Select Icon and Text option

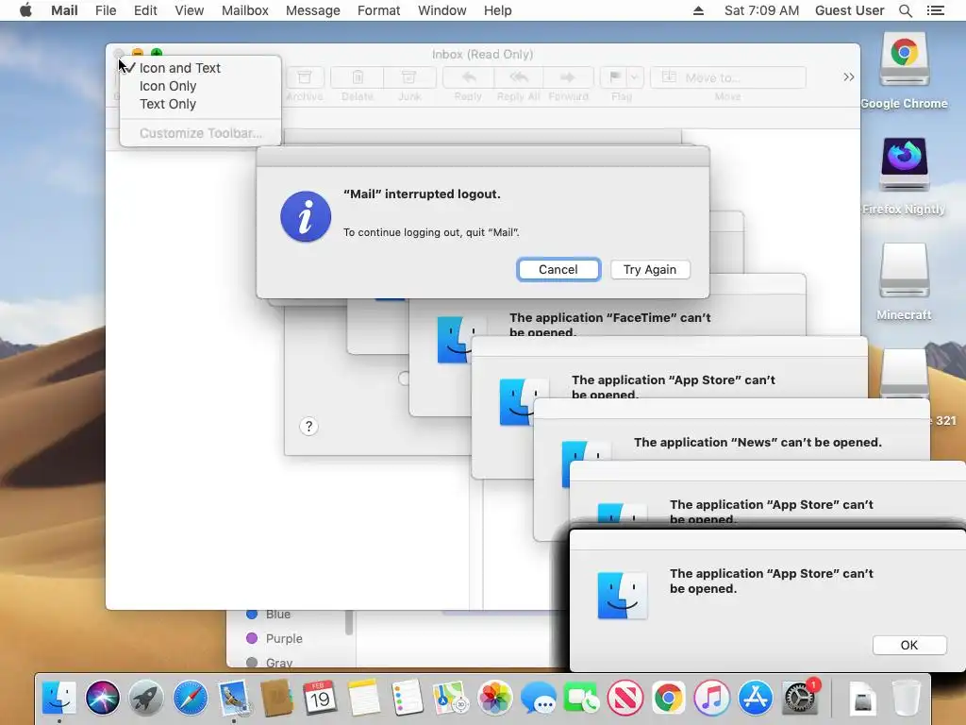point(200,68)
